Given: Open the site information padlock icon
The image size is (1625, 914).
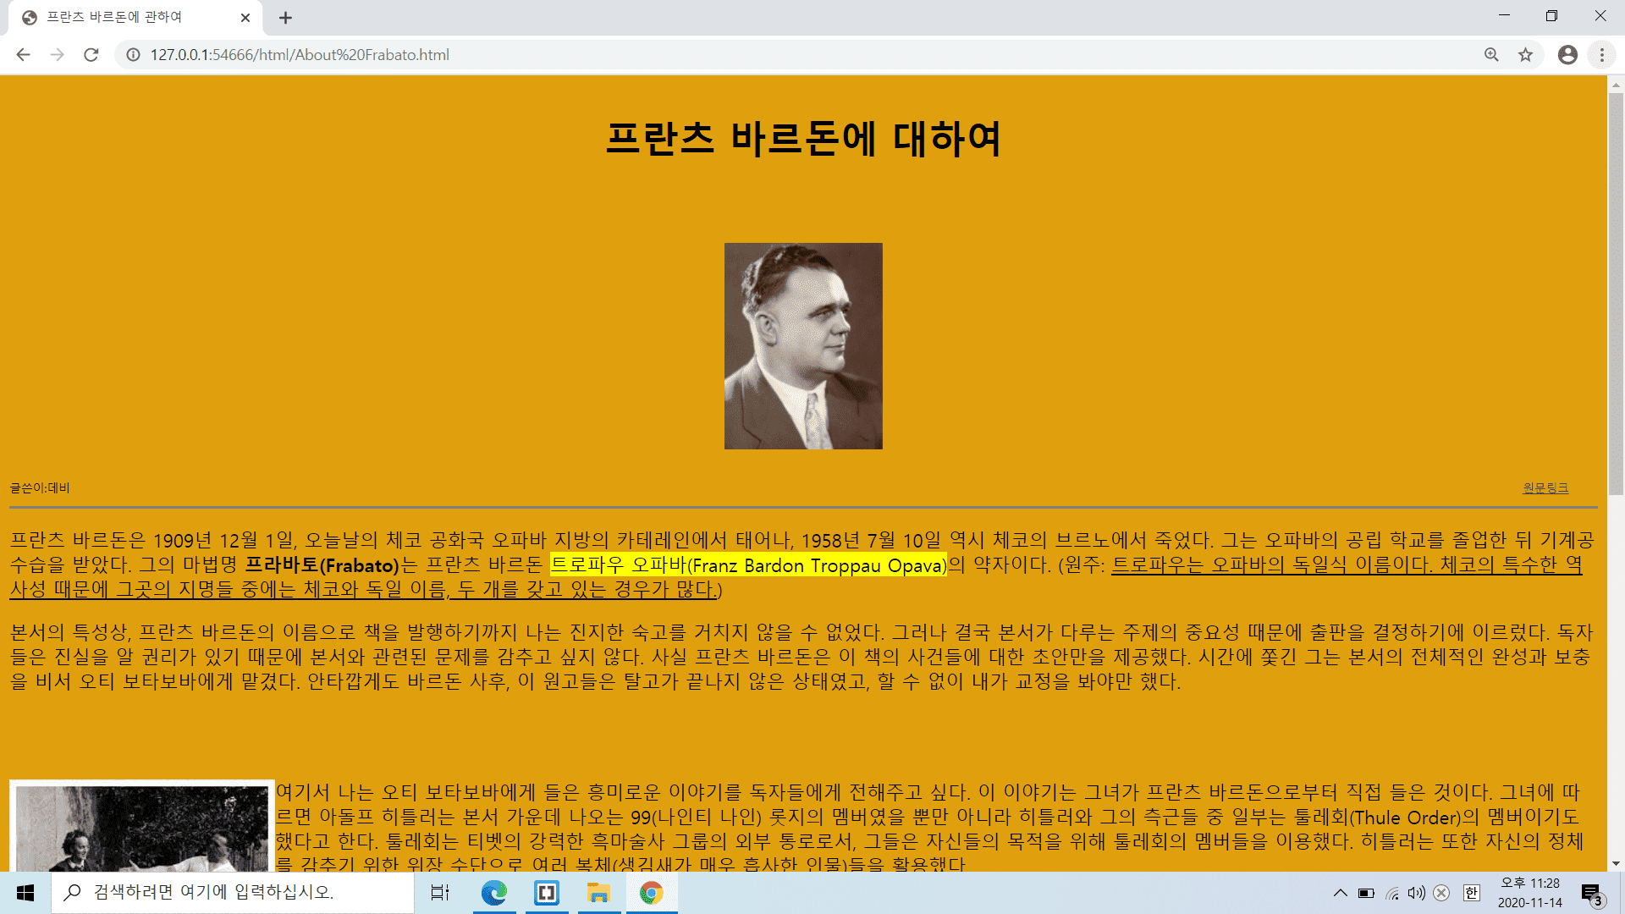Looking at the screenshot, I should 132,54.
